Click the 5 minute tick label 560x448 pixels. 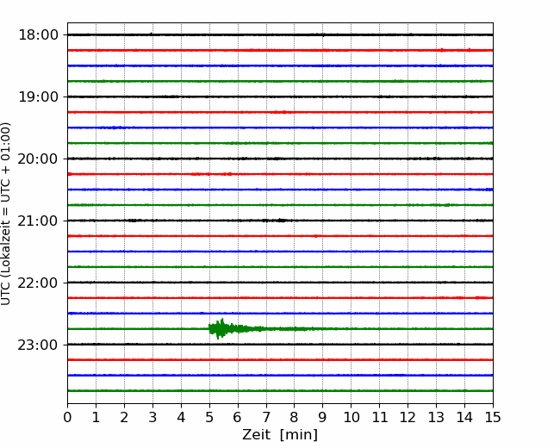click(x=209, y=418)
